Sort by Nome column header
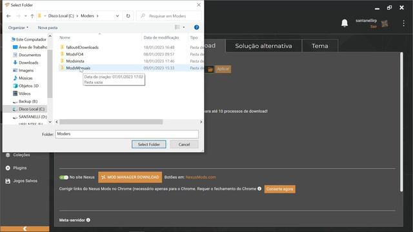The image size is (413, 232). (65, 37)
